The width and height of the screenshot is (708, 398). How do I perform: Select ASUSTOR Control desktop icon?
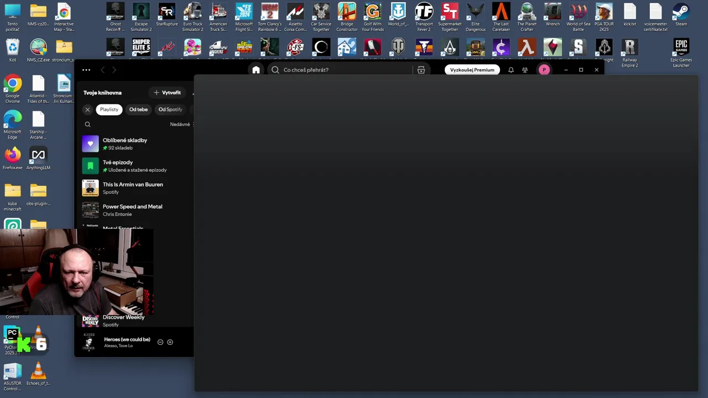13,376
